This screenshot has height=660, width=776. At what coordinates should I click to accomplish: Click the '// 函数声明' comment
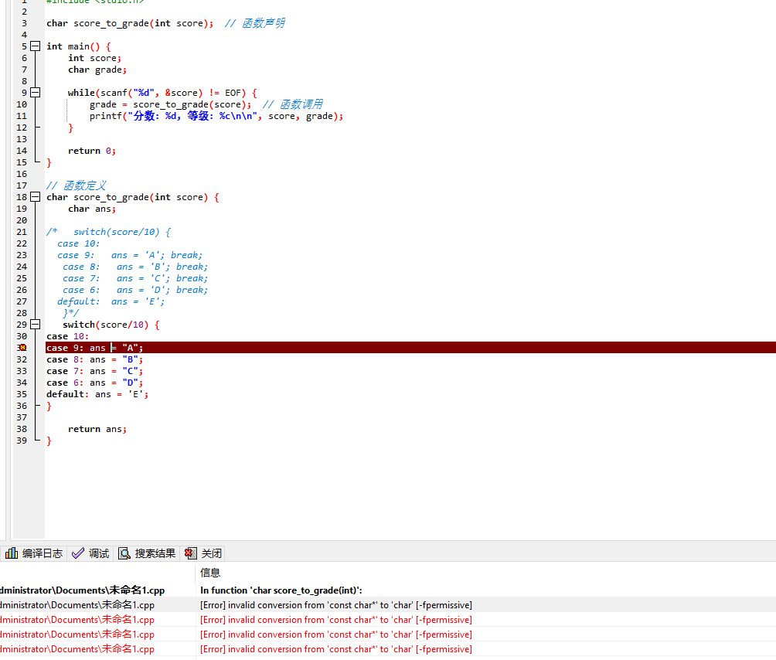coord(254,23)
